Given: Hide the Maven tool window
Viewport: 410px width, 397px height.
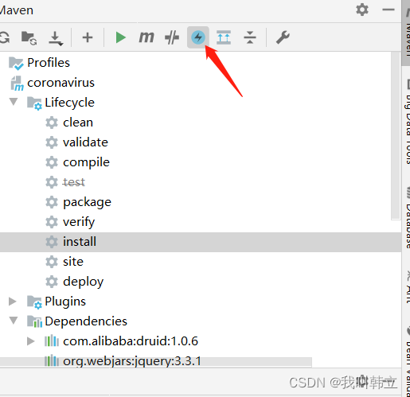Looking at the screenshot, I should tap(389, 10).
